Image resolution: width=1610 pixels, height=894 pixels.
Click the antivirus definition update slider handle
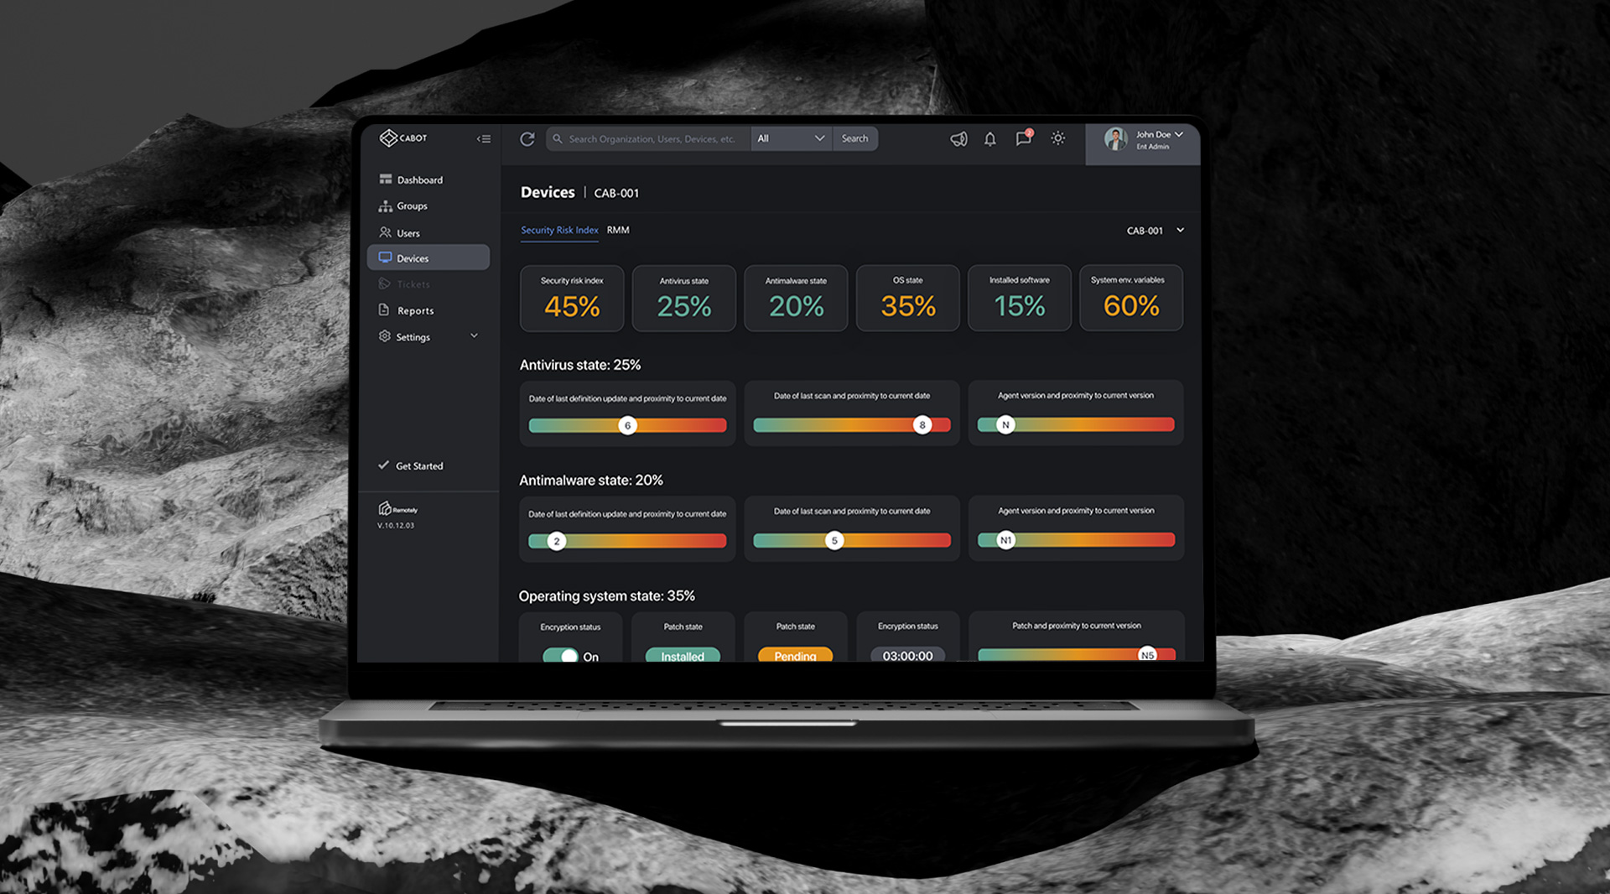click(x=627, y=426)
